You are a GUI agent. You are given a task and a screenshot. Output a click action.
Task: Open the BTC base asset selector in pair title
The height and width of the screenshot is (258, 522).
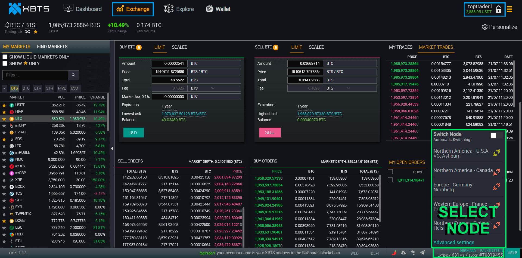[15, 25]
